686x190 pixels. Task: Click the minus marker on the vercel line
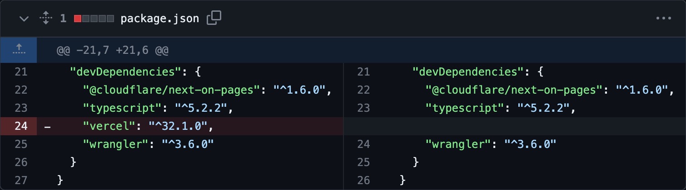coord(47,126)
